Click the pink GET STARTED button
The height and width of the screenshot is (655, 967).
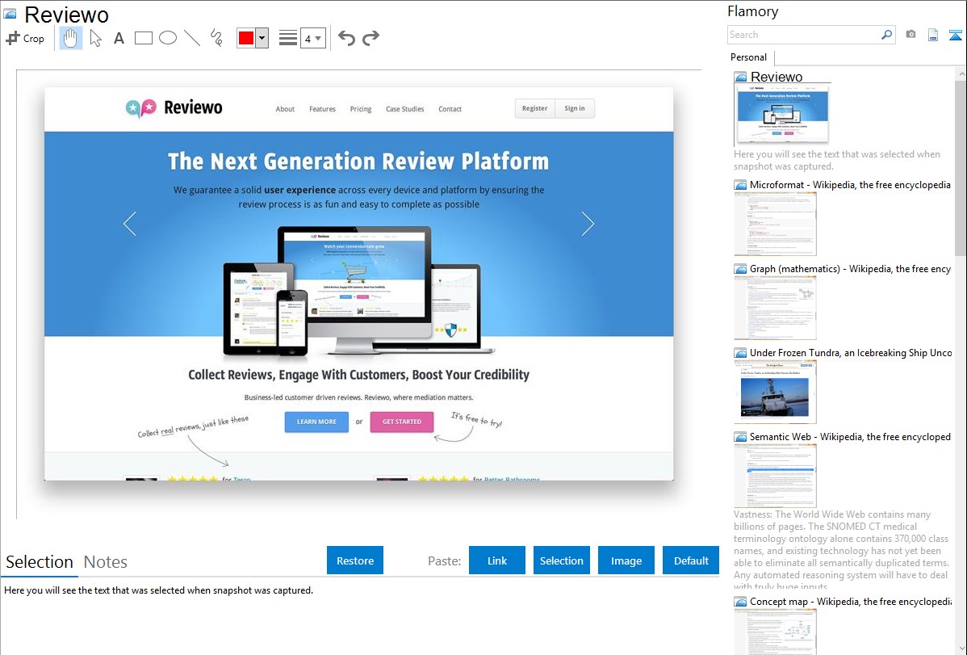click(x=401, y=422)
